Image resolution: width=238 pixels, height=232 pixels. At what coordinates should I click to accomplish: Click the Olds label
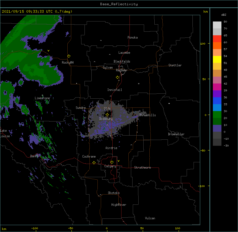107,109
